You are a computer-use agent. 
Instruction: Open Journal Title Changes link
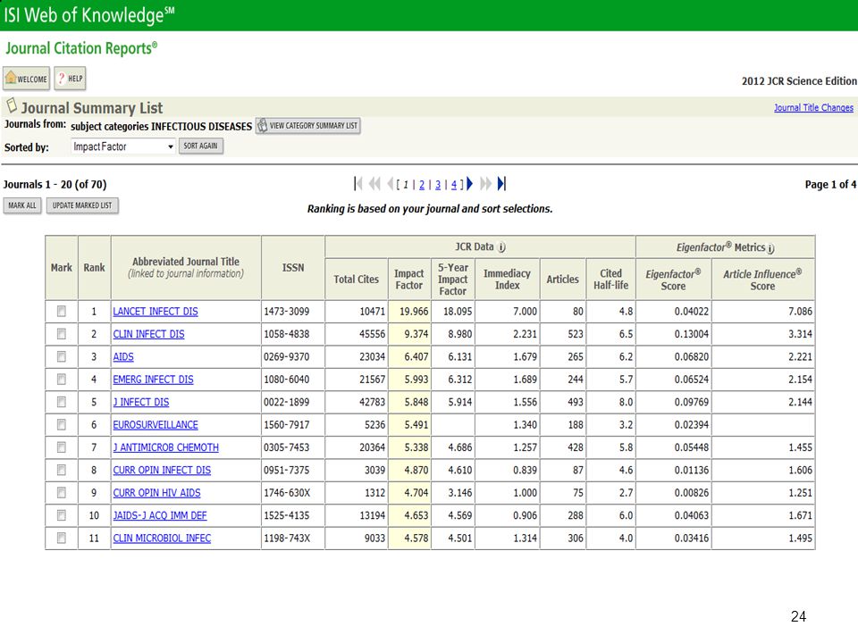[813, 108]
